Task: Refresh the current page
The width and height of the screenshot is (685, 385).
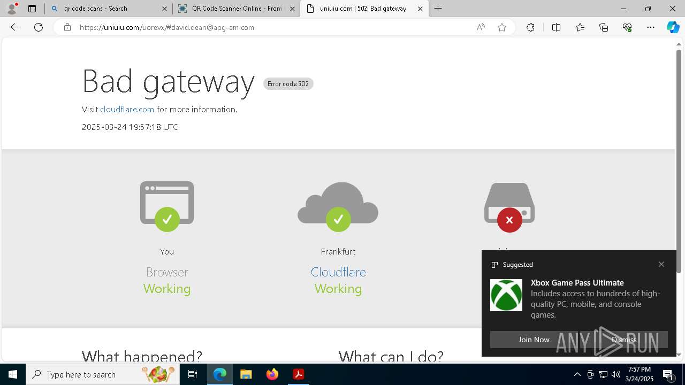Action: click(x=39, y=27)
